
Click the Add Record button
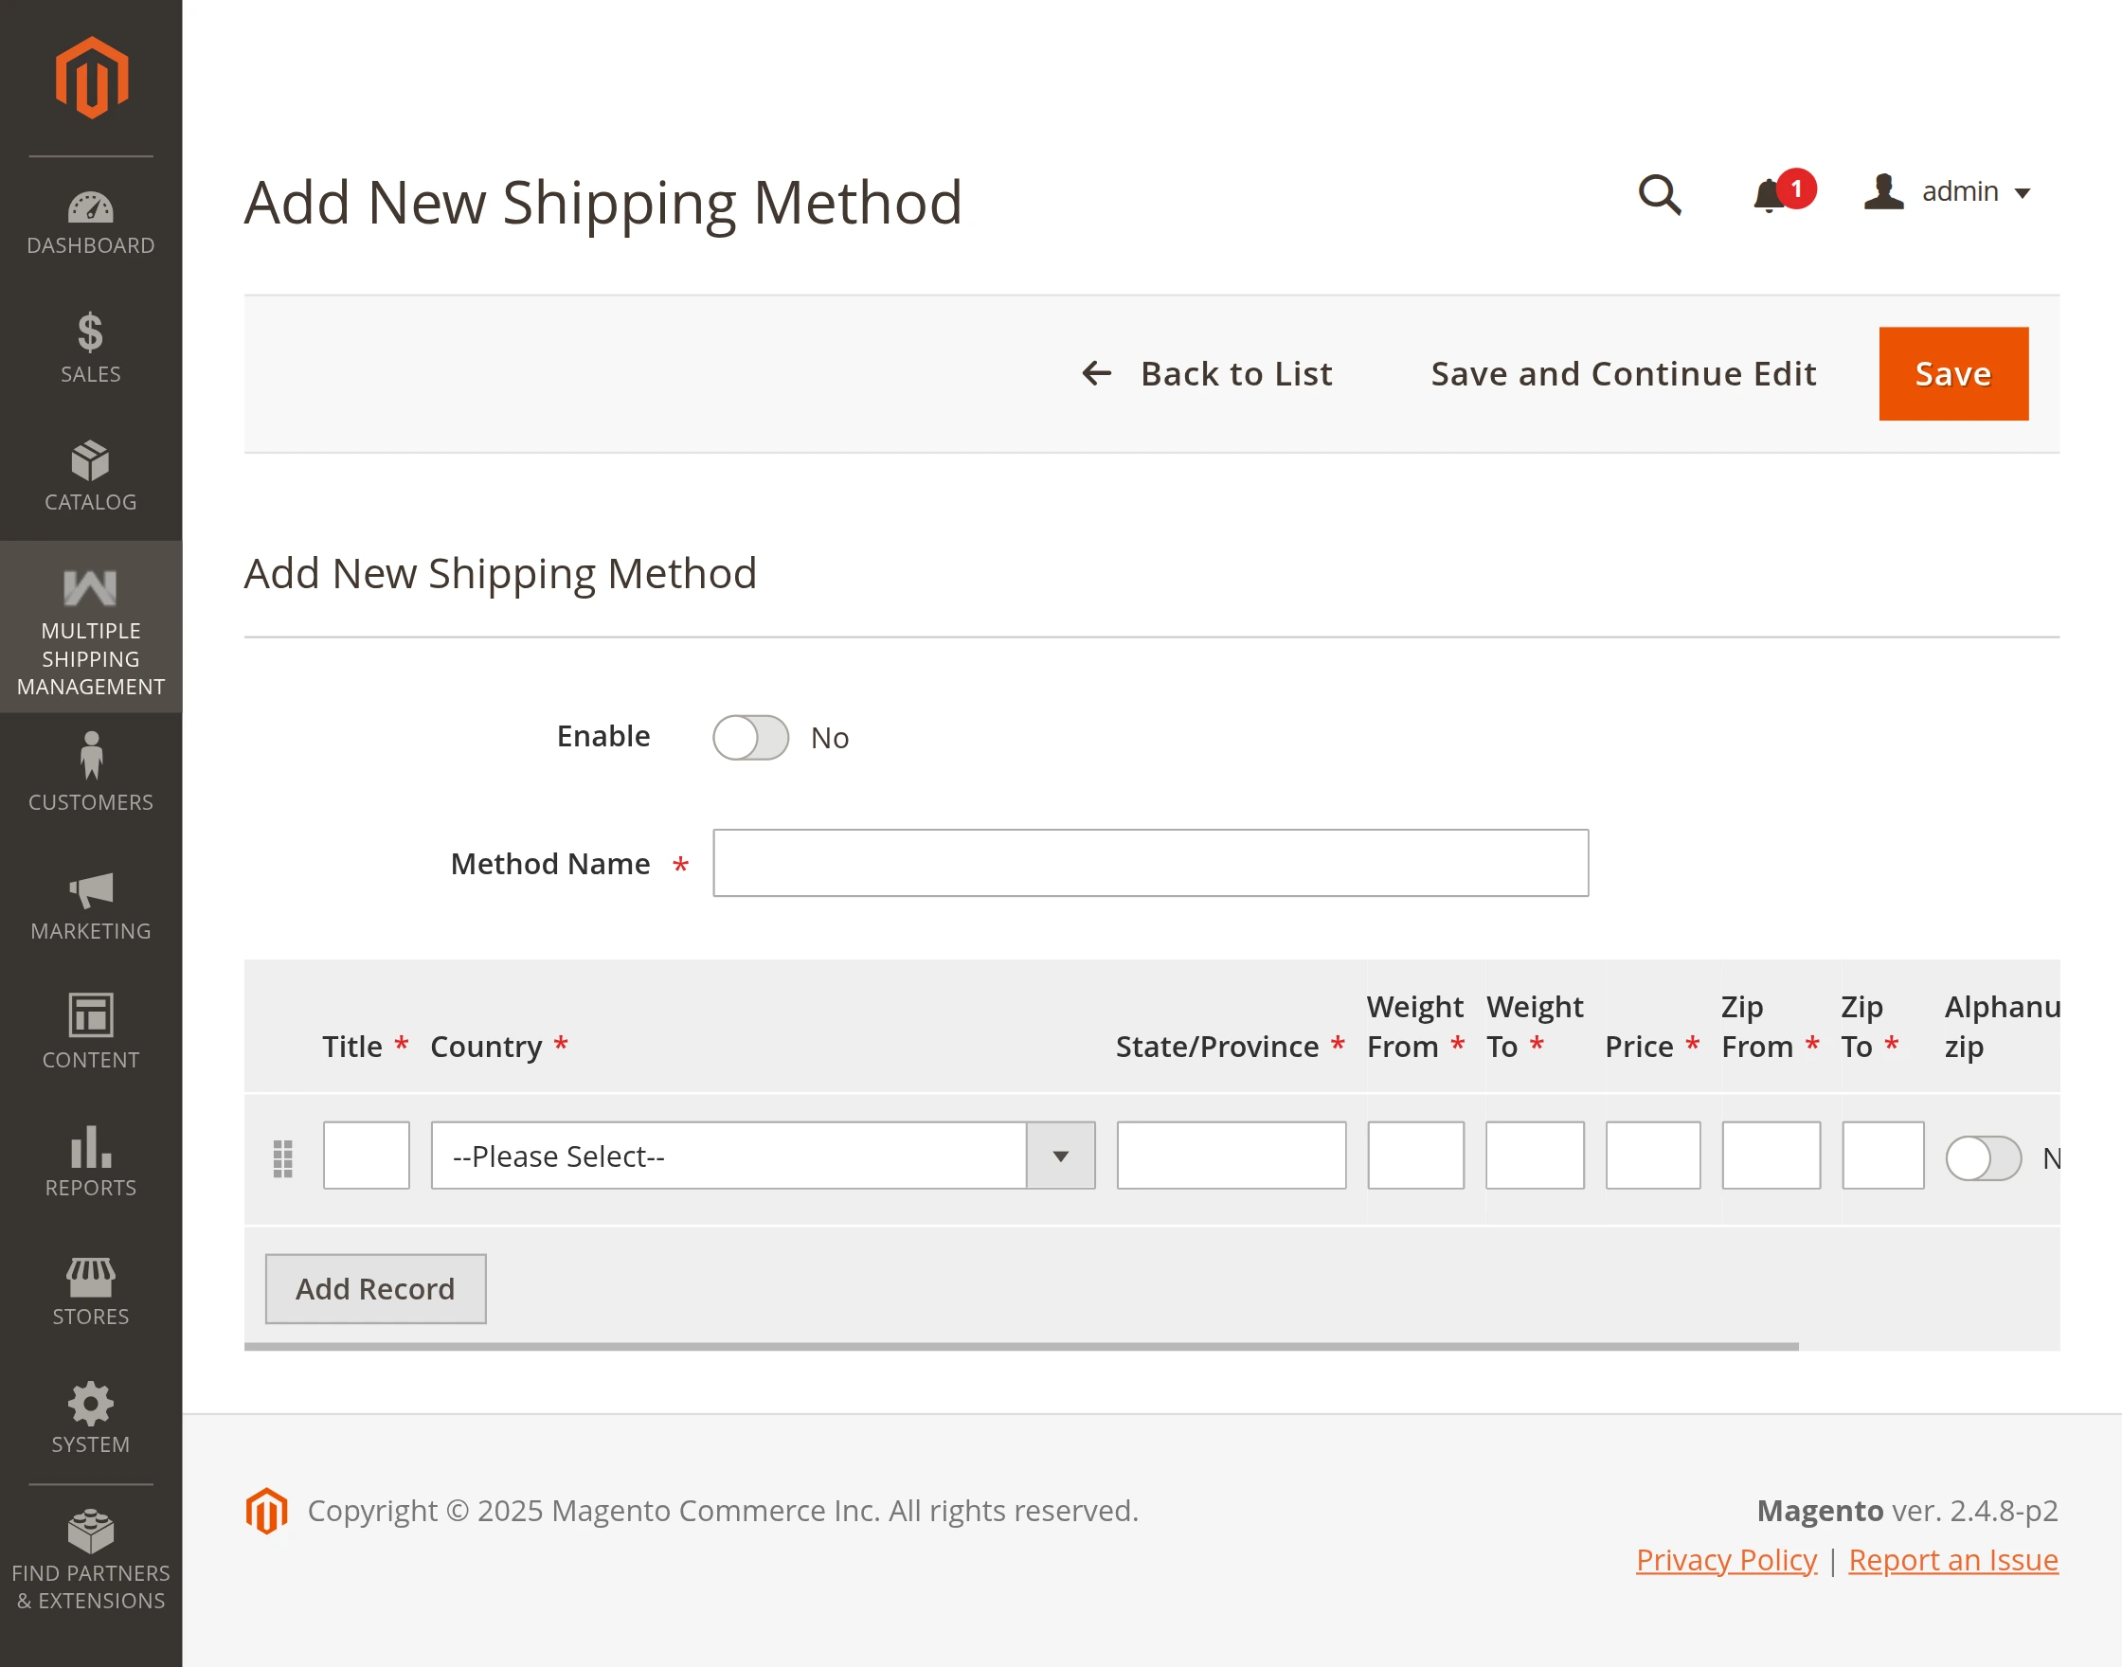tap(375, 1288)
